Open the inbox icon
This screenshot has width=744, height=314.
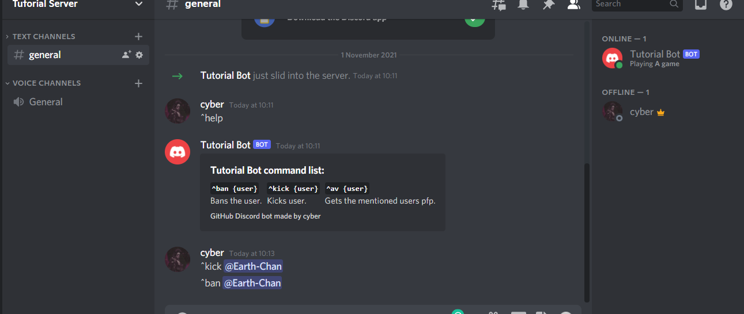point(701,5)
